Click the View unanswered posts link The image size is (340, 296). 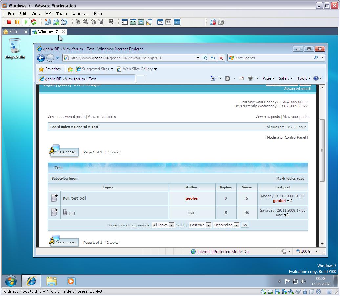coord(66,117)
